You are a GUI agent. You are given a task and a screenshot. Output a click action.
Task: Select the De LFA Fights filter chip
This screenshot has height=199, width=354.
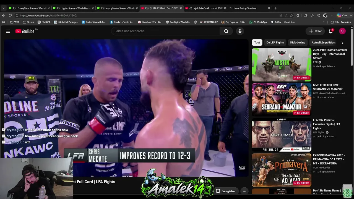tap(275, 43)
